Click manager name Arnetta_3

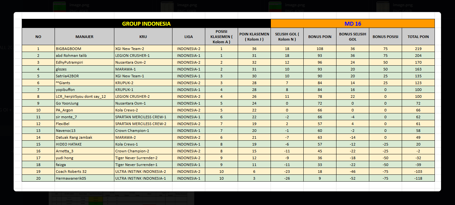65,151
